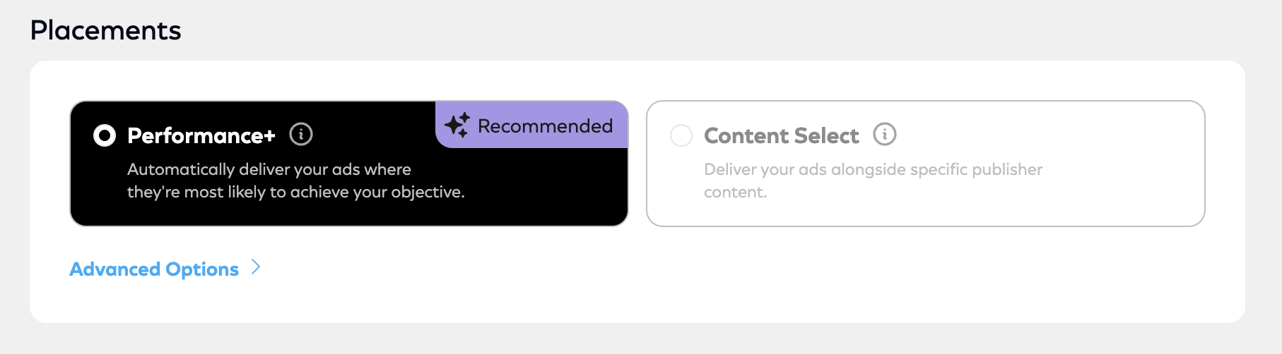The image size is (1282, 354).
Task: Click the Content Select publisher content description
Action: [x=873, y=181]
